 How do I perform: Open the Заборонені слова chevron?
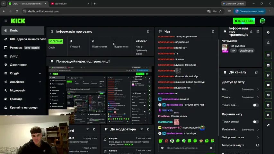tap(258, 137)
